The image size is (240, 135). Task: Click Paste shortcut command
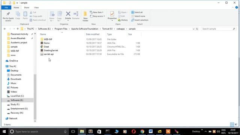click(x=37, y=20)
